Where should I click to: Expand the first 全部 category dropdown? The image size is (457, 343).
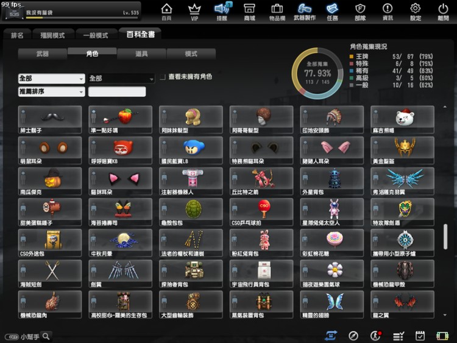[x=51, y=79]
